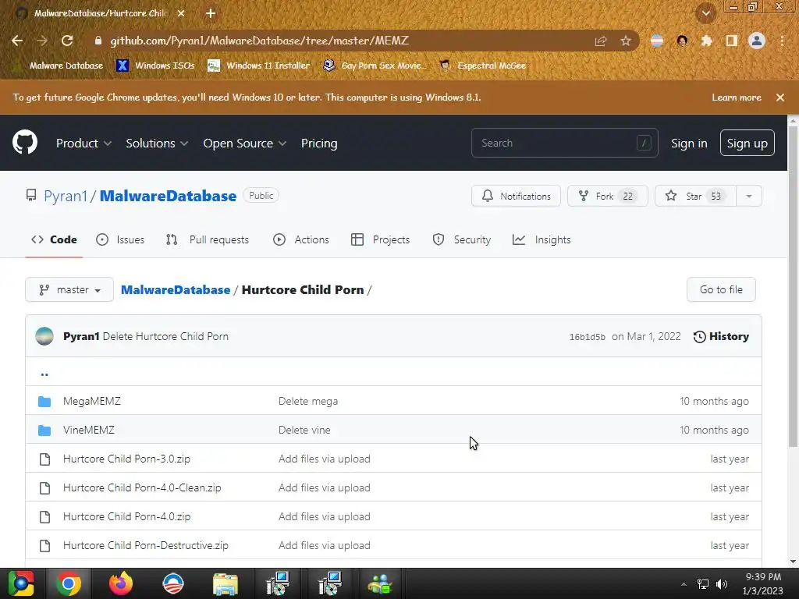
Task: Toggle the browser side panel icon
Action: click(732, 41)
